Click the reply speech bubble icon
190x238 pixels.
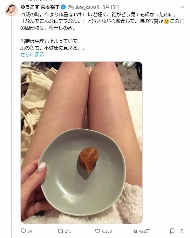click(x=23, y=231)
